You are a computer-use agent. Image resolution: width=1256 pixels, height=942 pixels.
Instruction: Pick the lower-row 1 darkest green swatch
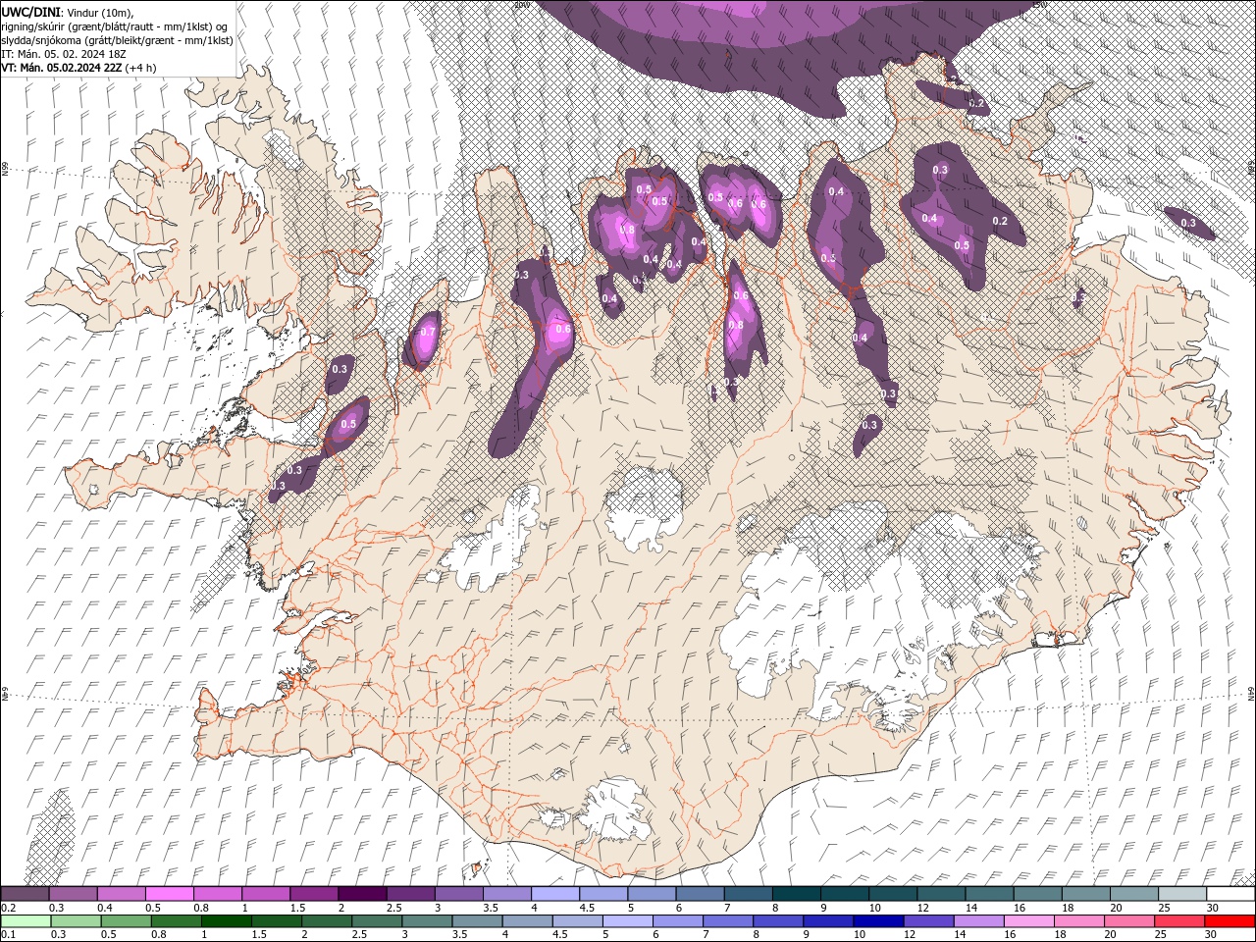227,921
